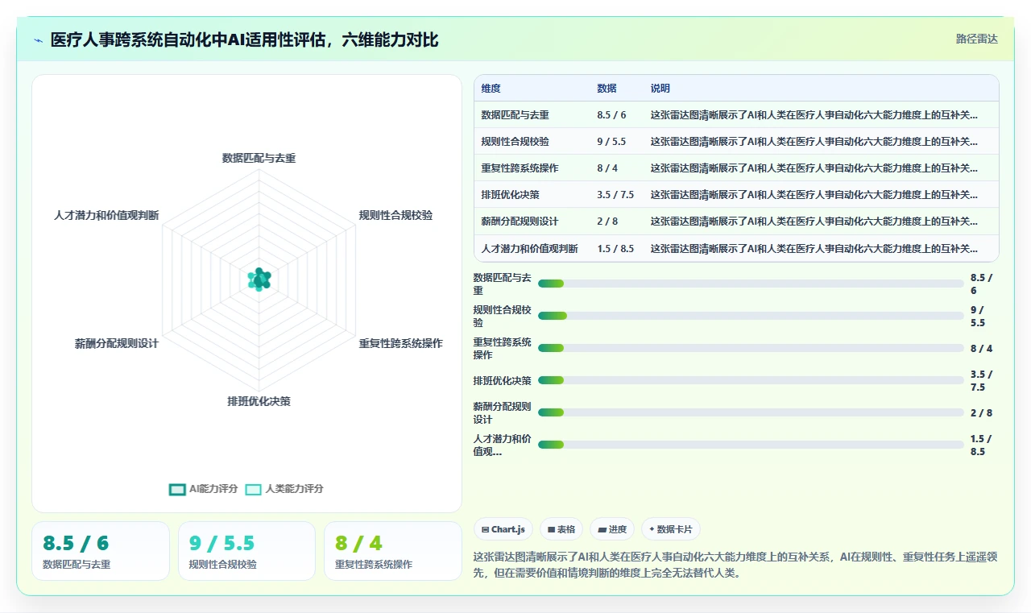Click the 重复性跨系统操作 progress bar
Viewport: 1031px width, 613px height.
coord(751,348)
